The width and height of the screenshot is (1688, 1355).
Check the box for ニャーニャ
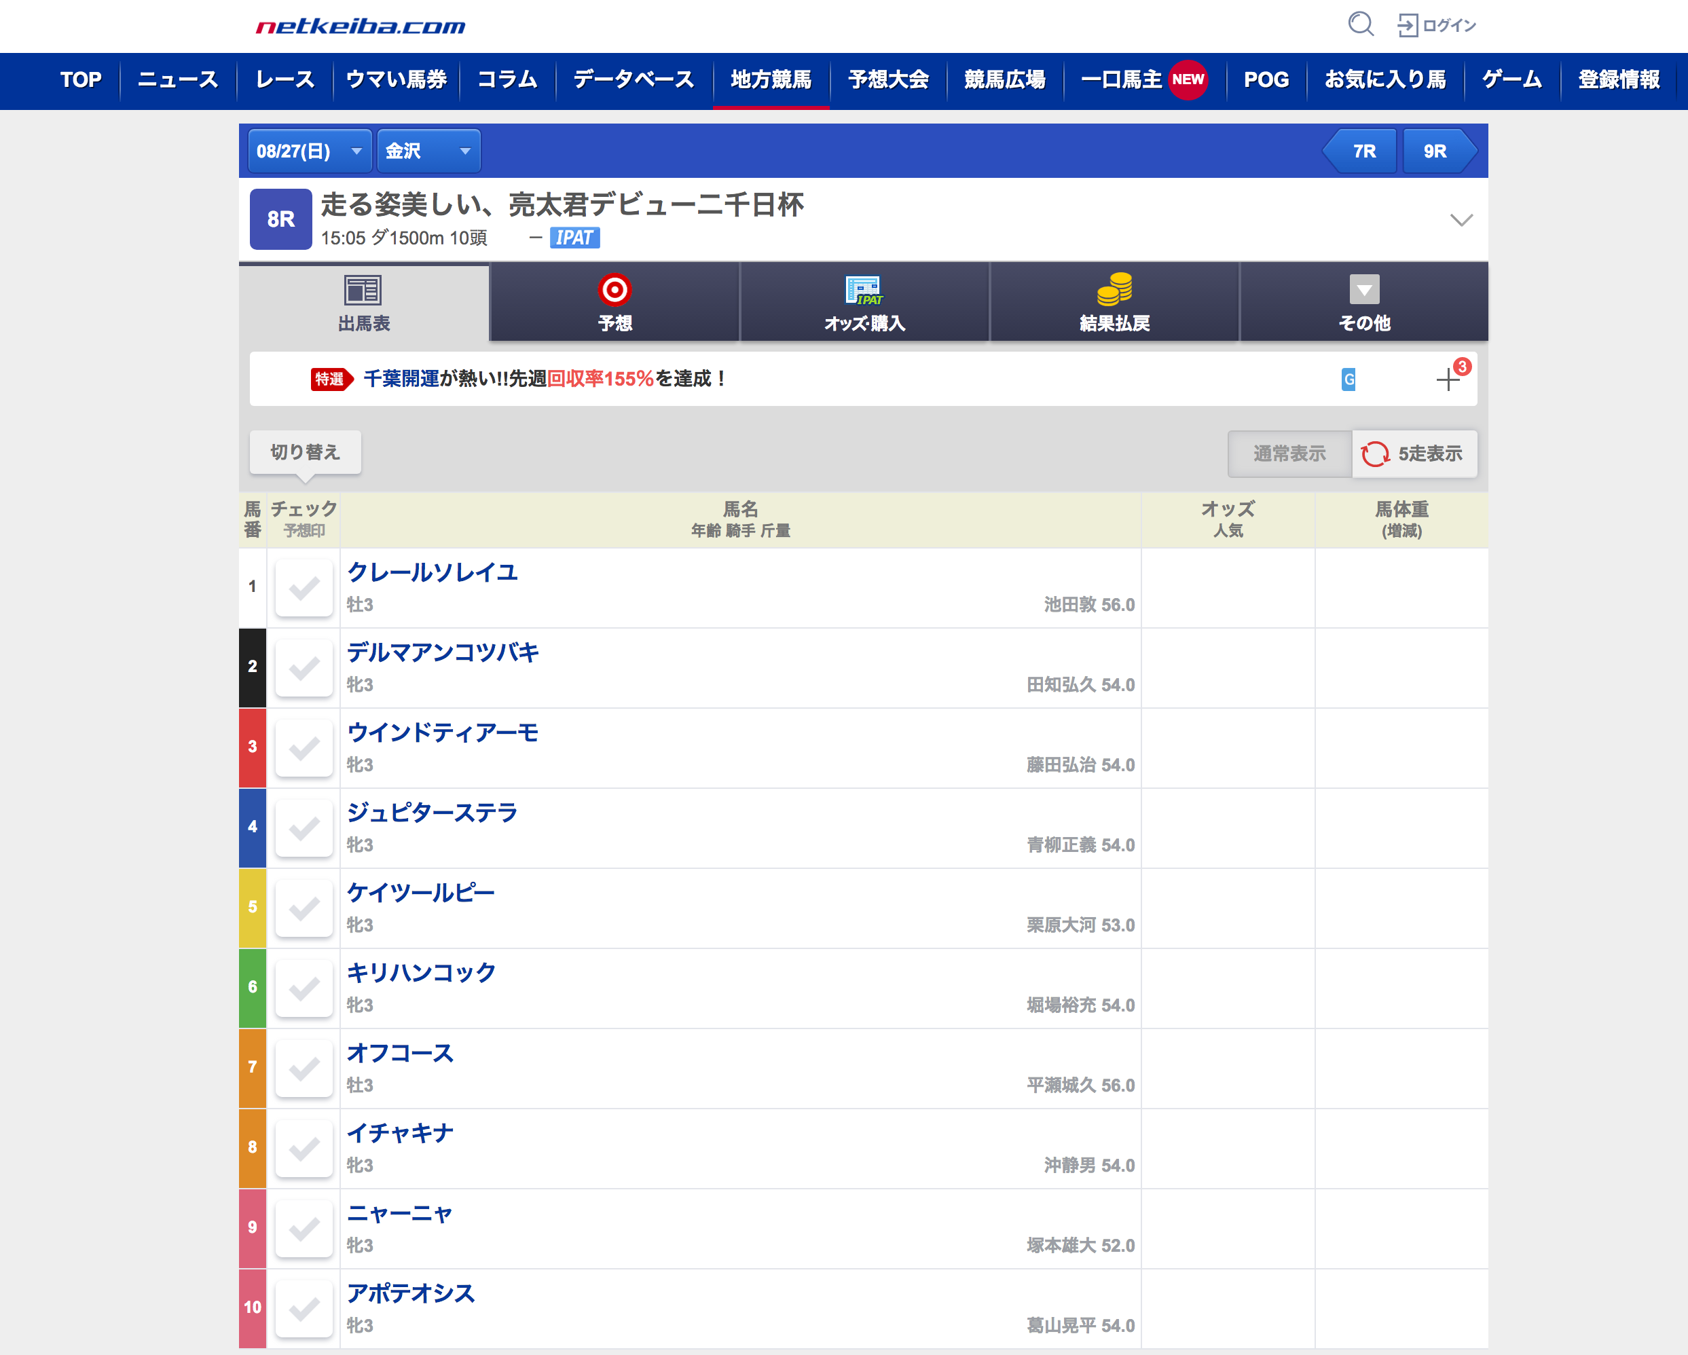click(x=304, y=1229)
